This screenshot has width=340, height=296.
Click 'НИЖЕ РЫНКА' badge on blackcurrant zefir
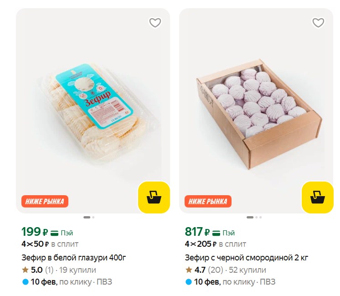208,201
